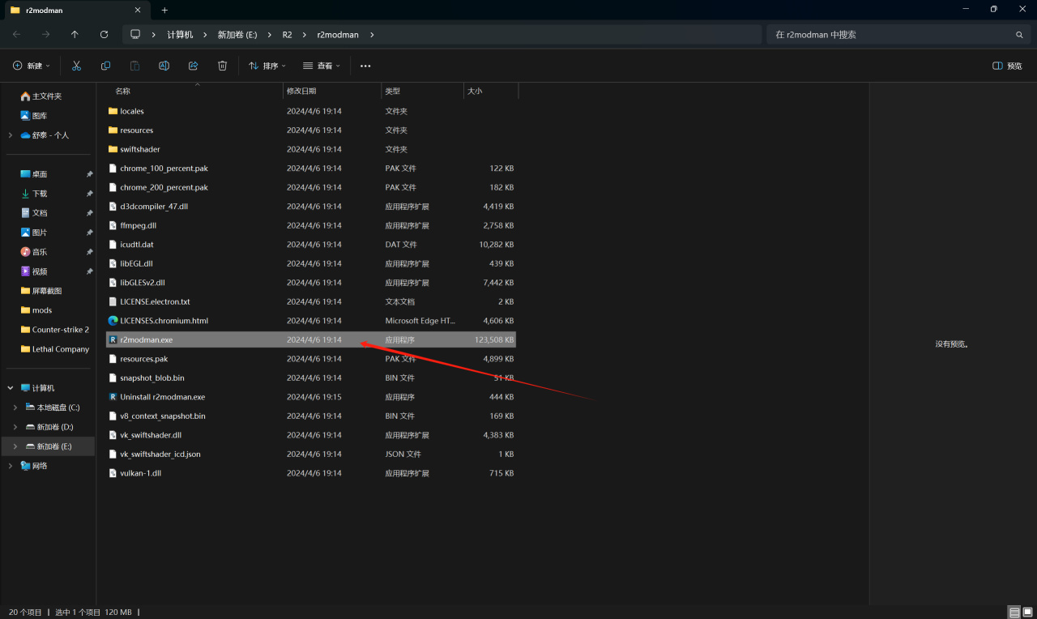Click the Delete trash icon

tap(222, 66)
